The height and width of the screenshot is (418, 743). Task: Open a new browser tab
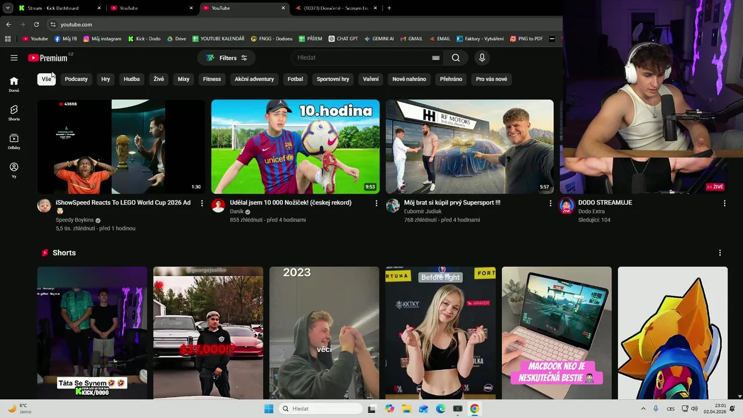[389, 8]
